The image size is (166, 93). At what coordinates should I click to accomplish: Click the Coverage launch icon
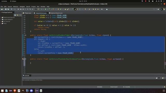pos(49,9)
